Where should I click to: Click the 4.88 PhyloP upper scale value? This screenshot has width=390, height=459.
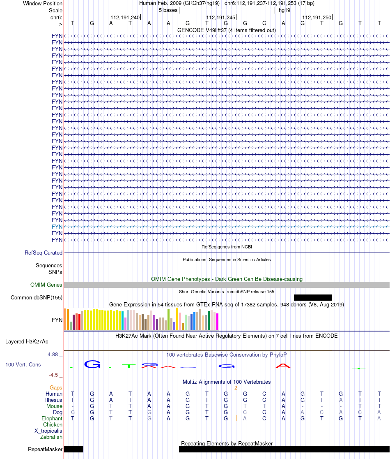click(x=53, y=355)
